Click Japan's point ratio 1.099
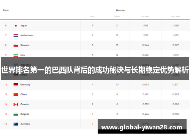 pos(176,25)
